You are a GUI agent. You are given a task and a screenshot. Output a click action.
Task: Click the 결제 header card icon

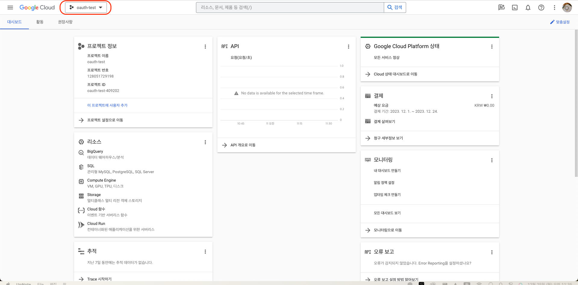368,96
